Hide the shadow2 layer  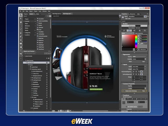pos(47,89)
